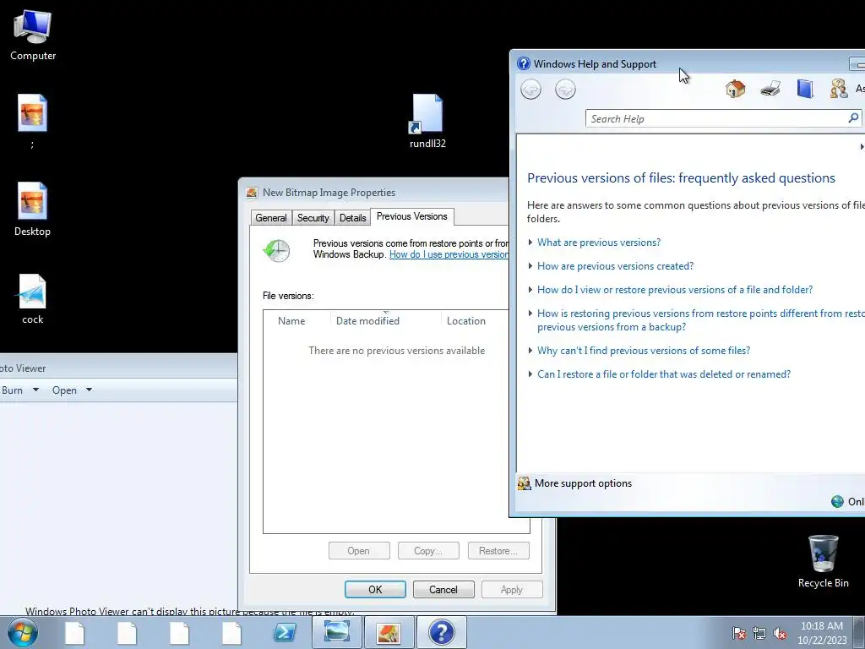The image size is (865, 649).
Task: Expand 'How do I view or restore previous versions'
Action: tap(675, 290)
